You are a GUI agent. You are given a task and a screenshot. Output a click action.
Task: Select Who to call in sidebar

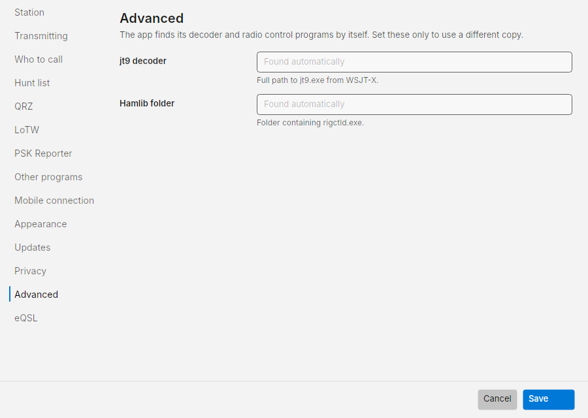[x=39, y=59]
